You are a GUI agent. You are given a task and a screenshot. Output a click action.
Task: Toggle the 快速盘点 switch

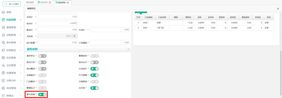(42, 75)
